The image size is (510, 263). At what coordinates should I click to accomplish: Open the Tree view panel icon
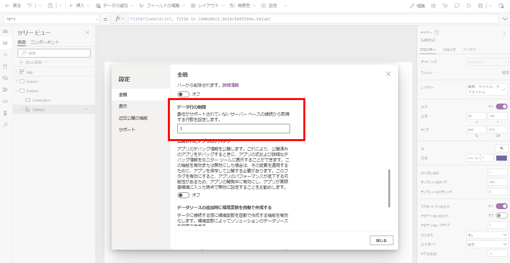point(5,43)
